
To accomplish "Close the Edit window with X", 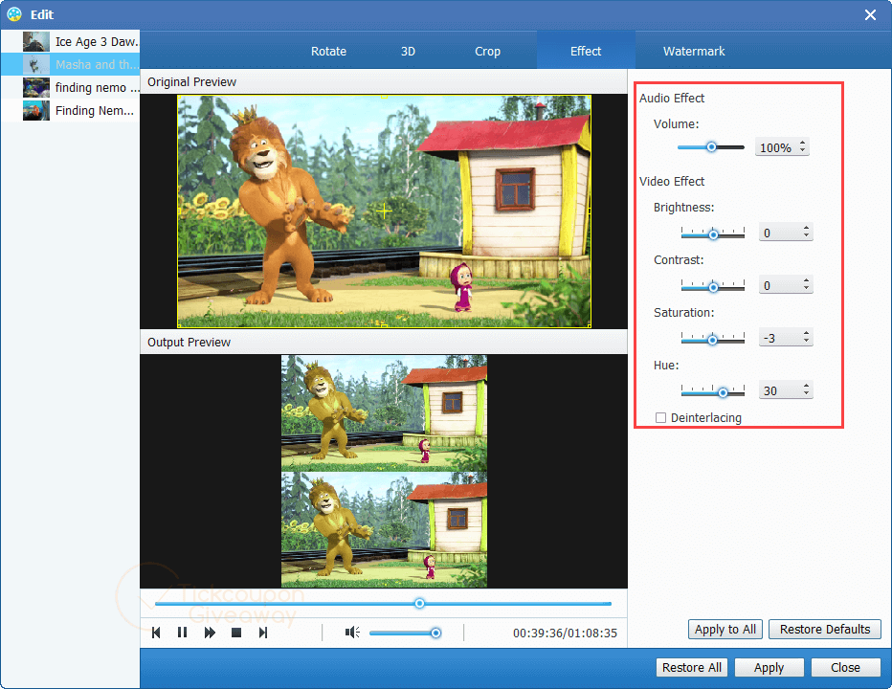I will point(870,14).
